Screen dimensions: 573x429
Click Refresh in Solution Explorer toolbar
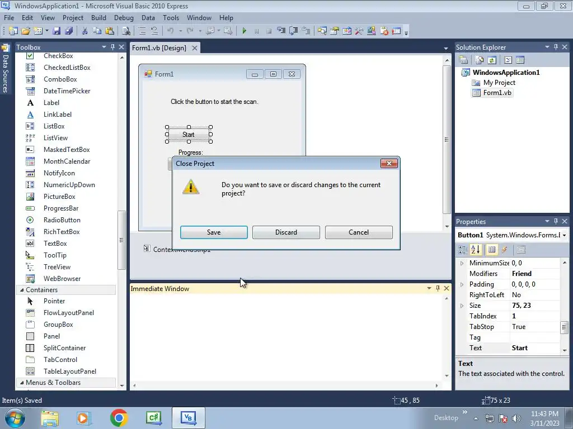[492, 60]
